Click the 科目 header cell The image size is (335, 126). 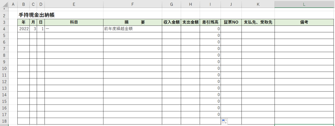74,22
